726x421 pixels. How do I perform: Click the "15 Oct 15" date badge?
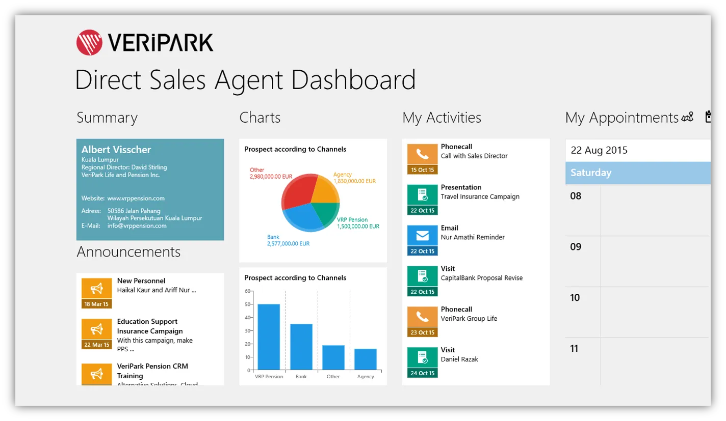point(422,170)
